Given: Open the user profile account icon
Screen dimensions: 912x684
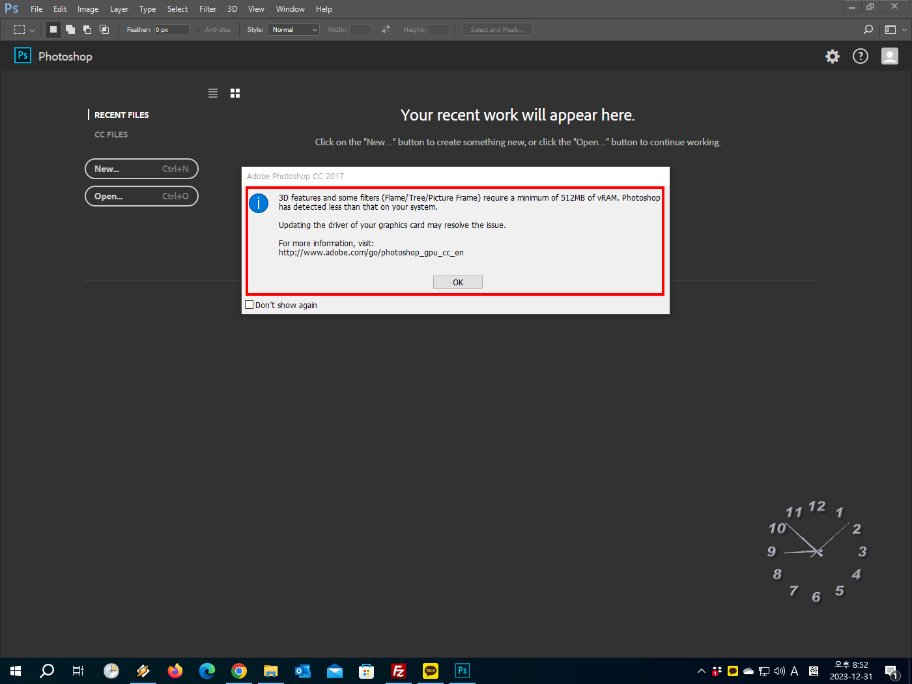Looking at the screenshot, I should coord(890,57).
